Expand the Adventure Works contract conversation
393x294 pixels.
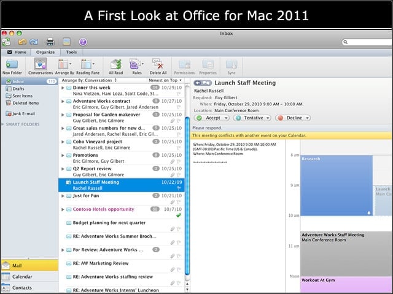[63, 101]
